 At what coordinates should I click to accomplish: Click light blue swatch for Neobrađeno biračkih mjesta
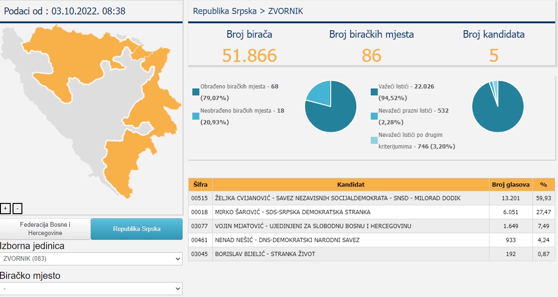click(196, 116)
